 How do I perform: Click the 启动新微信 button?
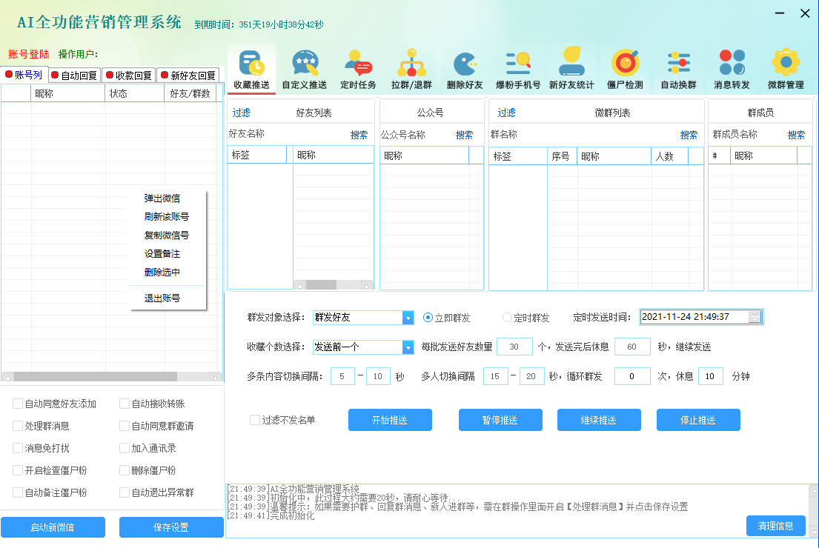[53, 527]
